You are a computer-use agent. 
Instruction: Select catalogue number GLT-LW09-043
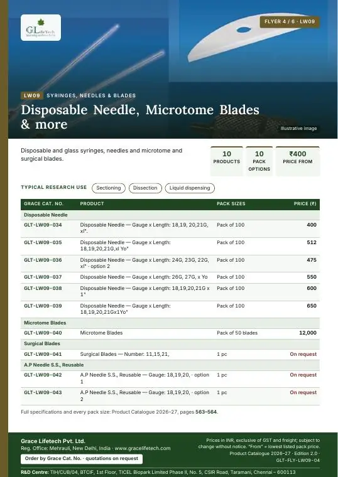[43, 393]
